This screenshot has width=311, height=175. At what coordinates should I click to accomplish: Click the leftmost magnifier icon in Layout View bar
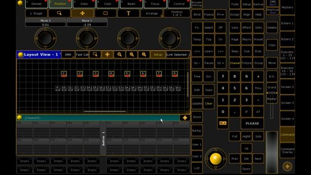pyautogui.click(x=120, y=54)
